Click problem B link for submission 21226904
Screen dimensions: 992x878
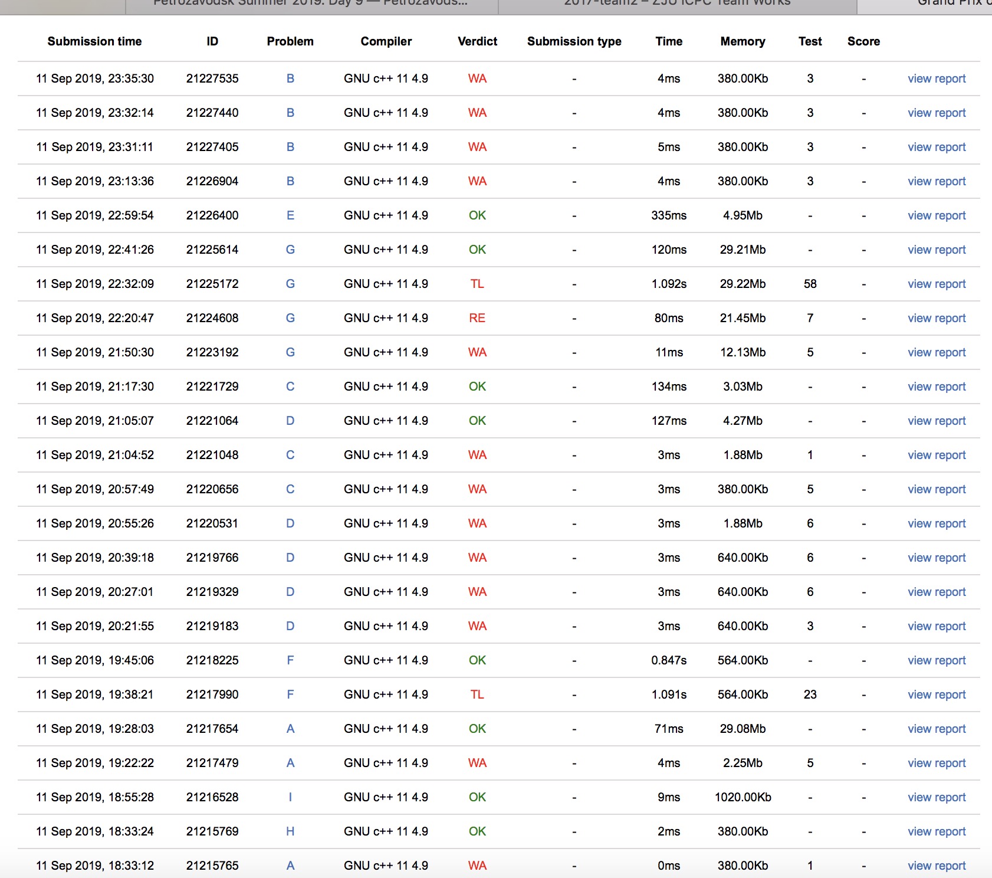290,181
